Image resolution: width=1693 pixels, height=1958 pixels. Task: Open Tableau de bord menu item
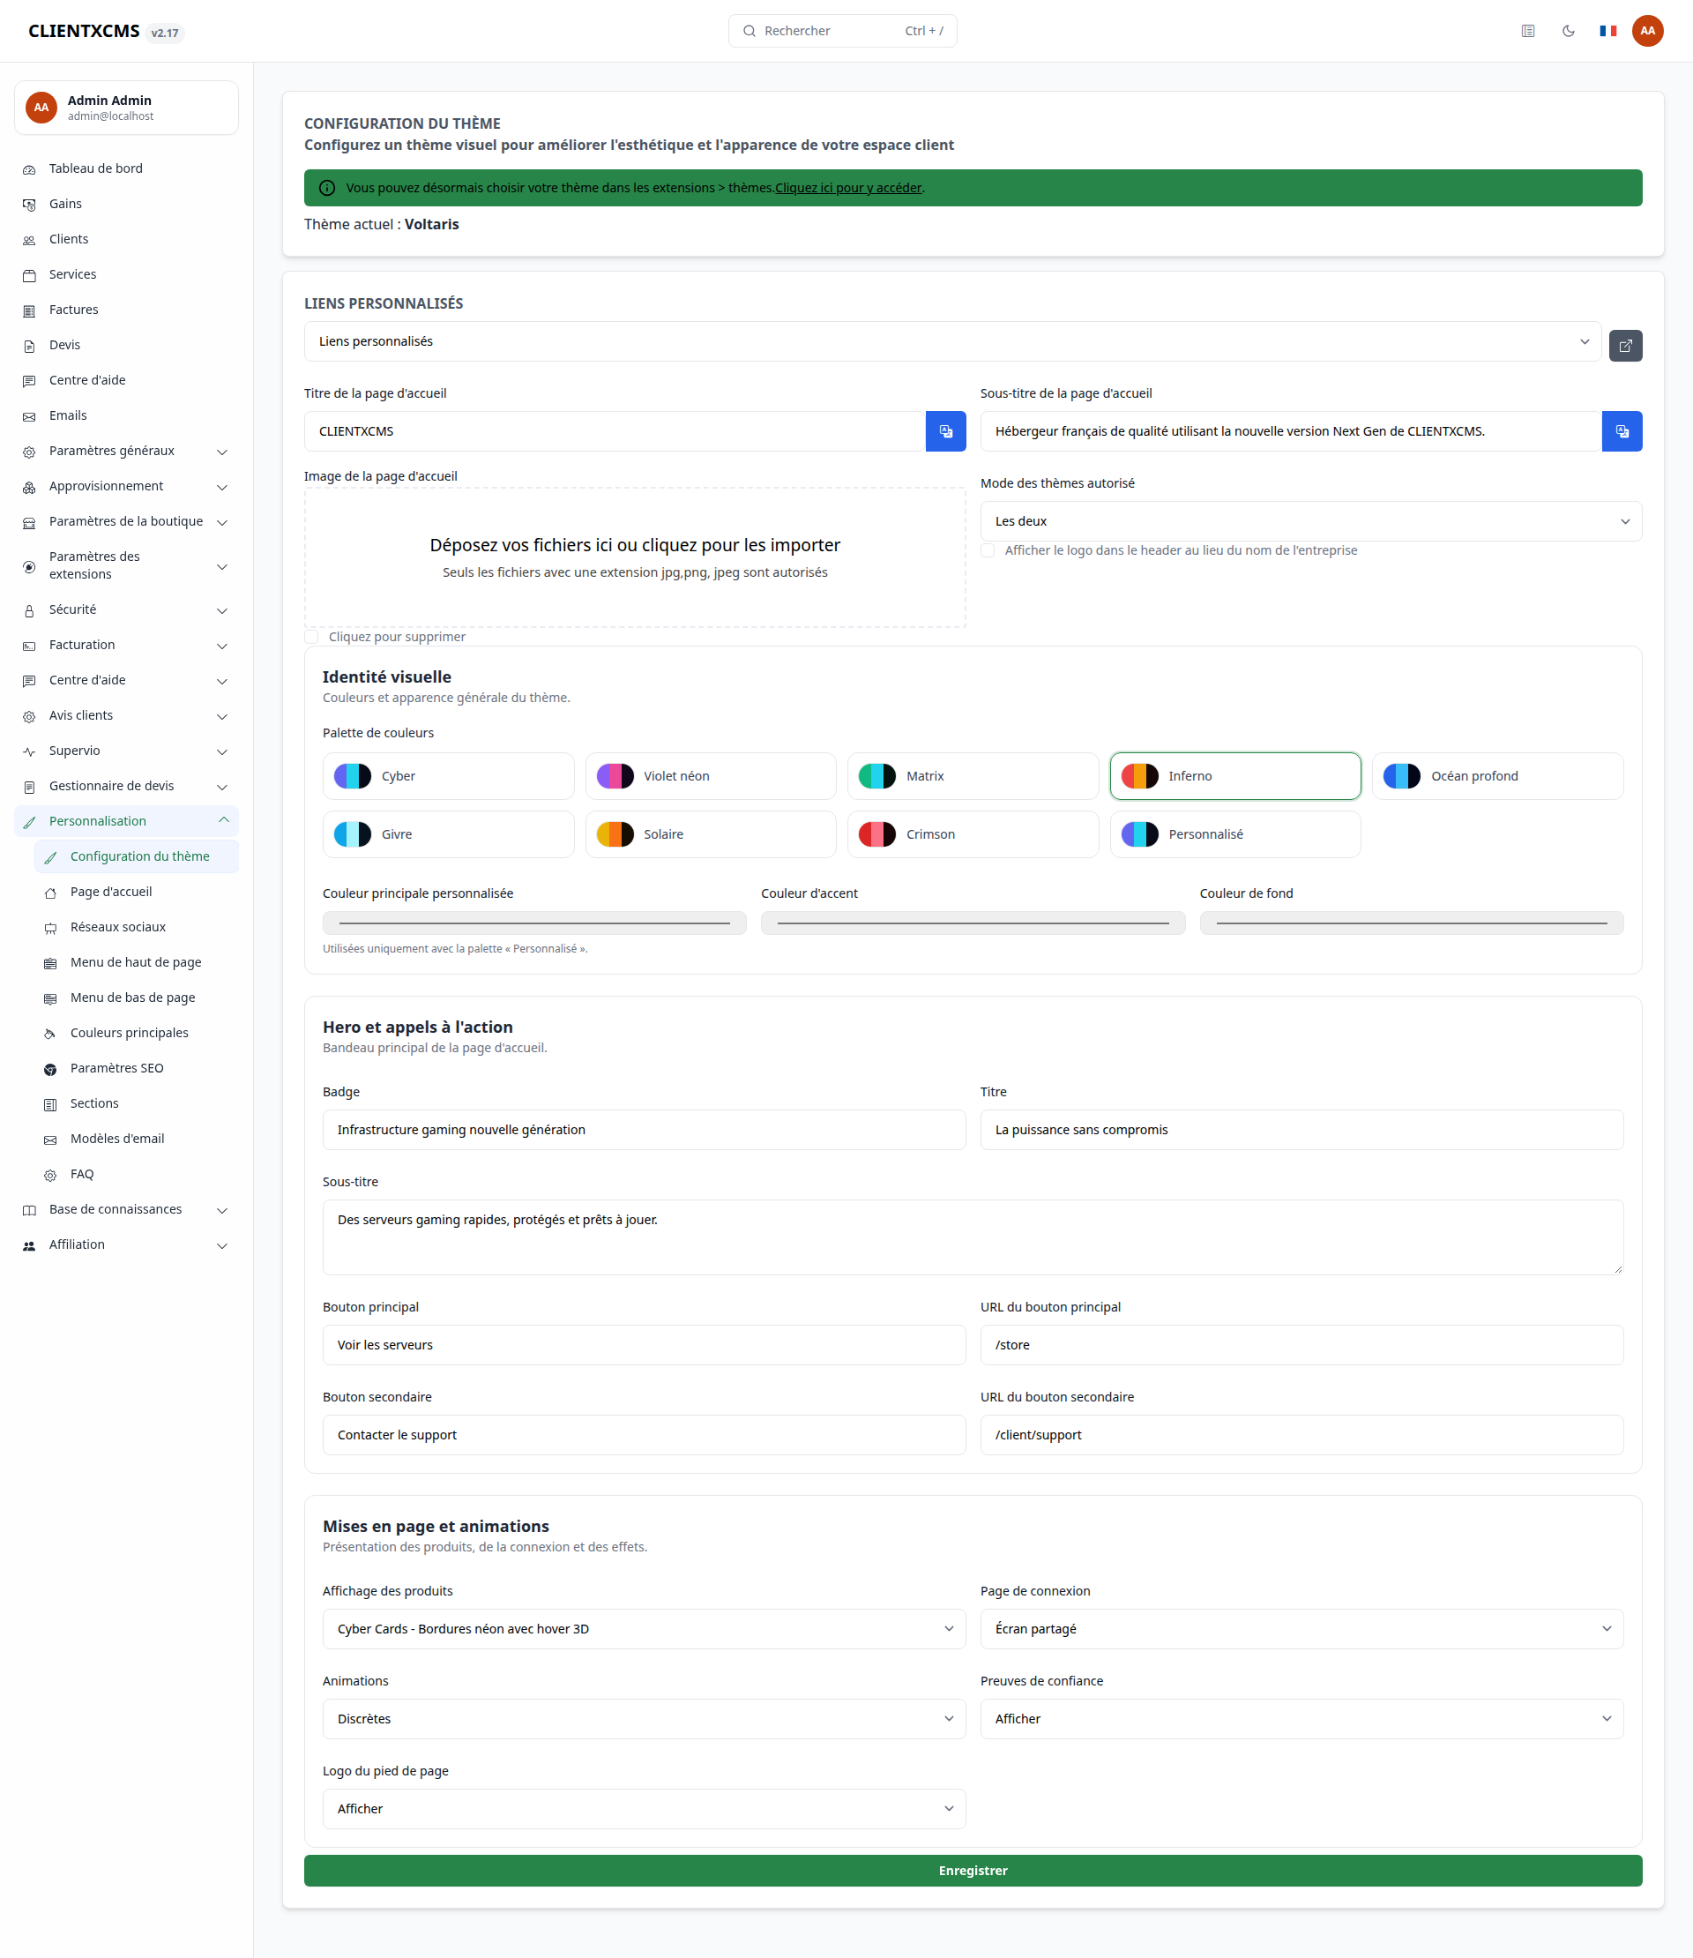click(x=125, y=168)
